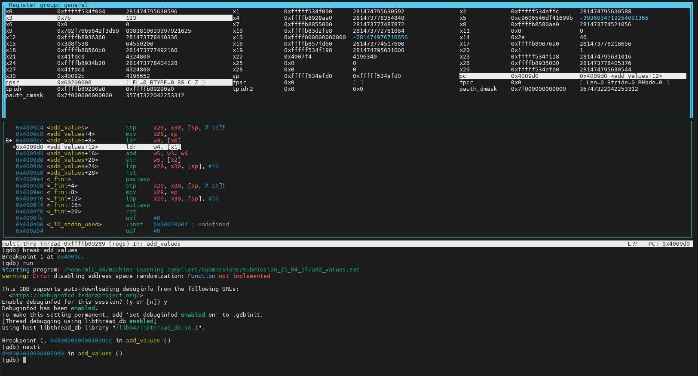
Task: Click the 'break add_values' command line
Action: (x=40, y=250)
